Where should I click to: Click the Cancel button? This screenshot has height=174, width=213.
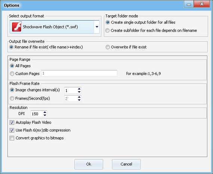tap(126, 164)
